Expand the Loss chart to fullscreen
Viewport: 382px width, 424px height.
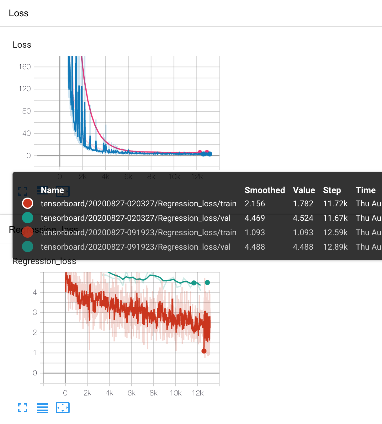[22, 191]
